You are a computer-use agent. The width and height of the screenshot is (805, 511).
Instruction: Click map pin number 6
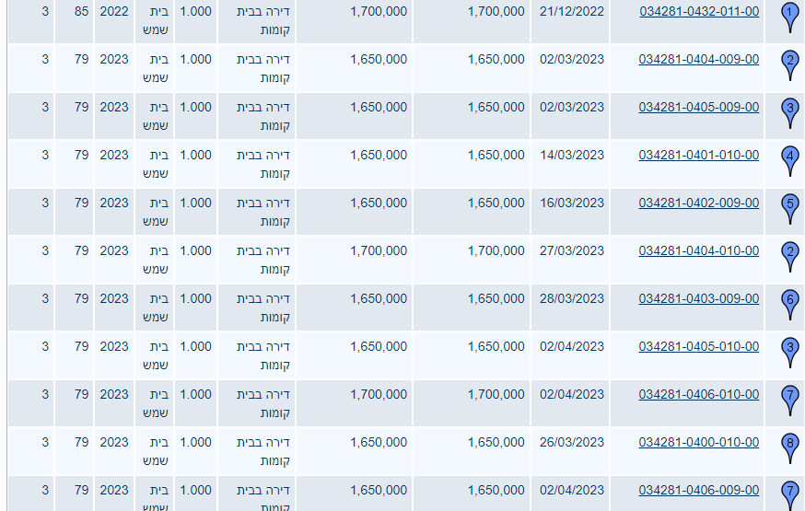[x=789, y=302]
